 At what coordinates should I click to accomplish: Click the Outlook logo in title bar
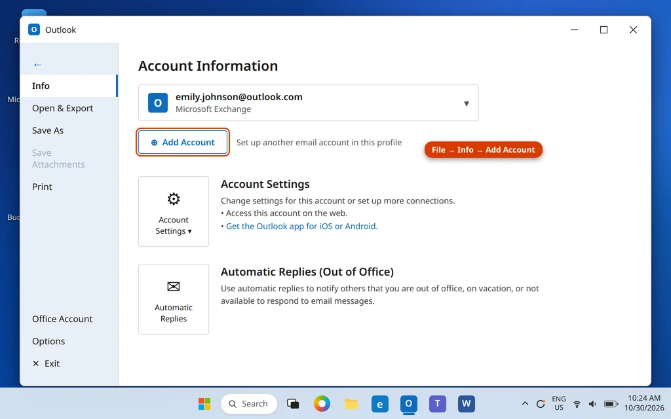point(34,29)
